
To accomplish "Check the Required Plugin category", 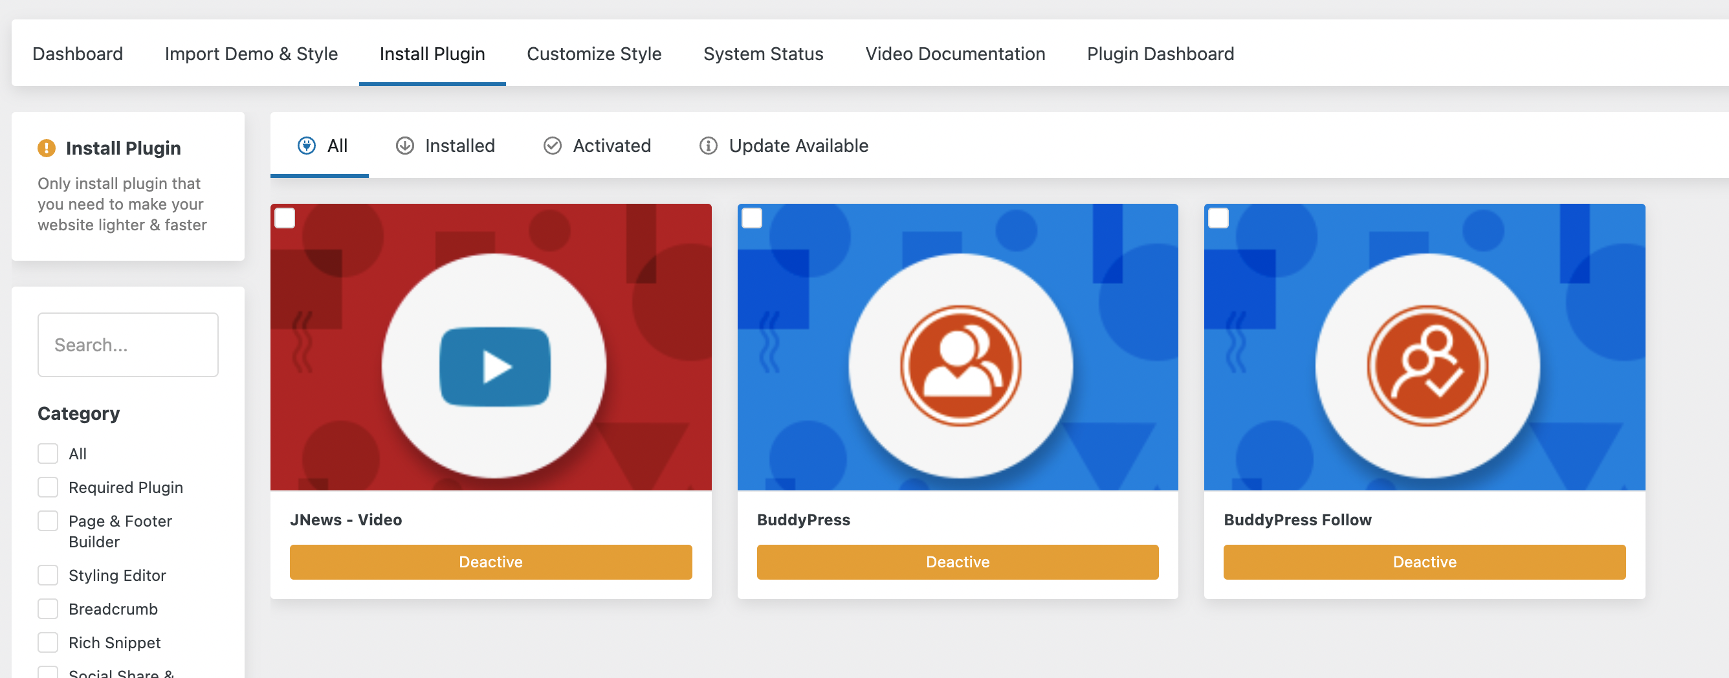I will click(48, 487).
